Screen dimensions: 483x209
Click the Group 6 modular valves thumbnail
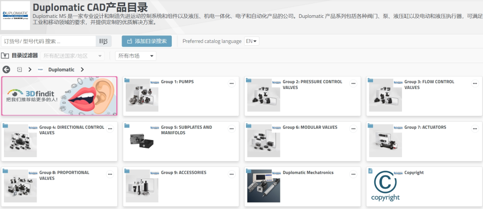point(264,141)
